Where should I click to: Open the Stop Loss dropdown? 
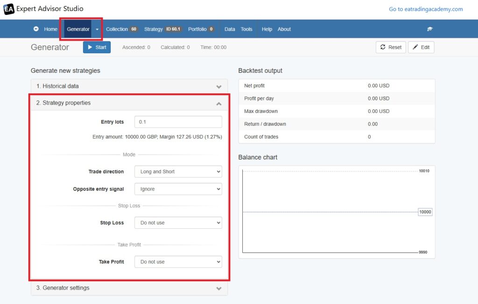(x=178, y=223)
